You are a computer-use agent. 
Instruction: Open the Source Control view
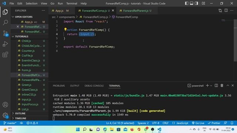click(6, 33)
